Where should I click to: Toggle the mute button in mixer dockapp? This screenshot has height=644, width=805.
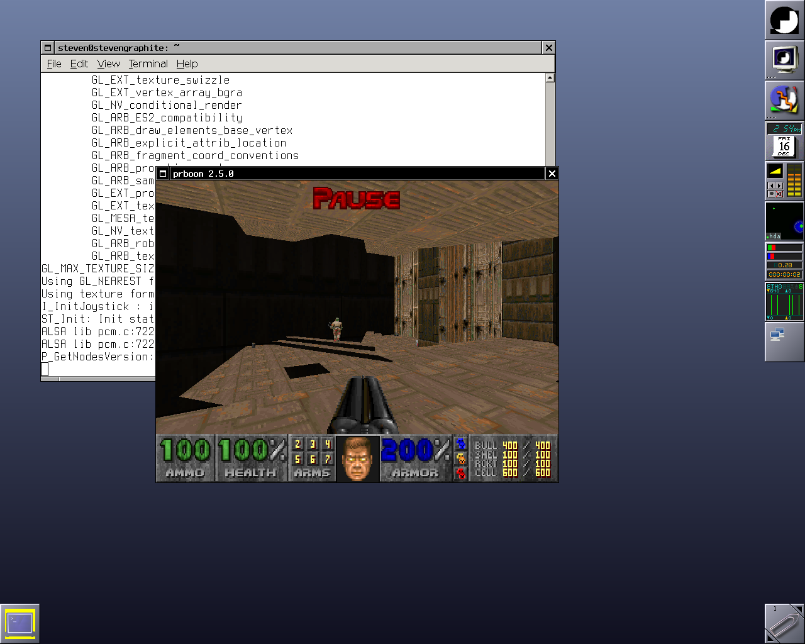pos(779,194)
